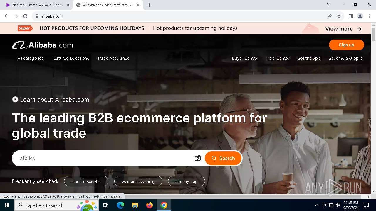Image resolution: width=376 pixels, height=211 pixels.
Task: Click the product search input field
Action: pos(104,158)
